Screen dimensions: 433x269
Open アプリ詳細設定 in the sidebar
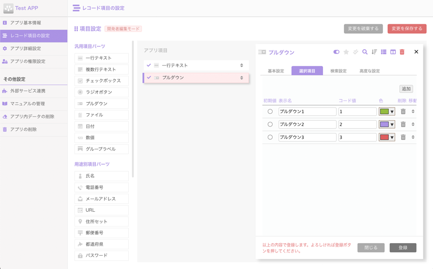(x=34, y=48)
